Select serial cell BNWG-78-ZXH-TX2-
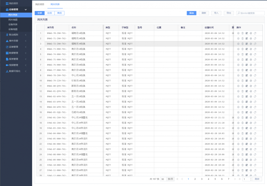267x186 pixels. pos(57,75)
